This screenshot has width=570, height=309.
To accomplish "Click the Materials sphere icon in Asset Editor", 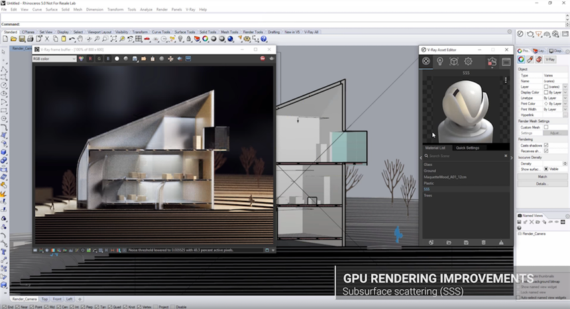I will 426,62.
